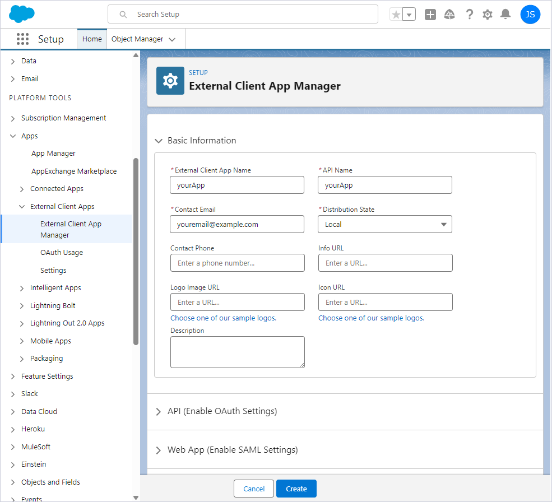Image resolution: width=552 pixels, height=502 pixels.
Task: Expand the Email tree node
Action: (x=13, y=79)
